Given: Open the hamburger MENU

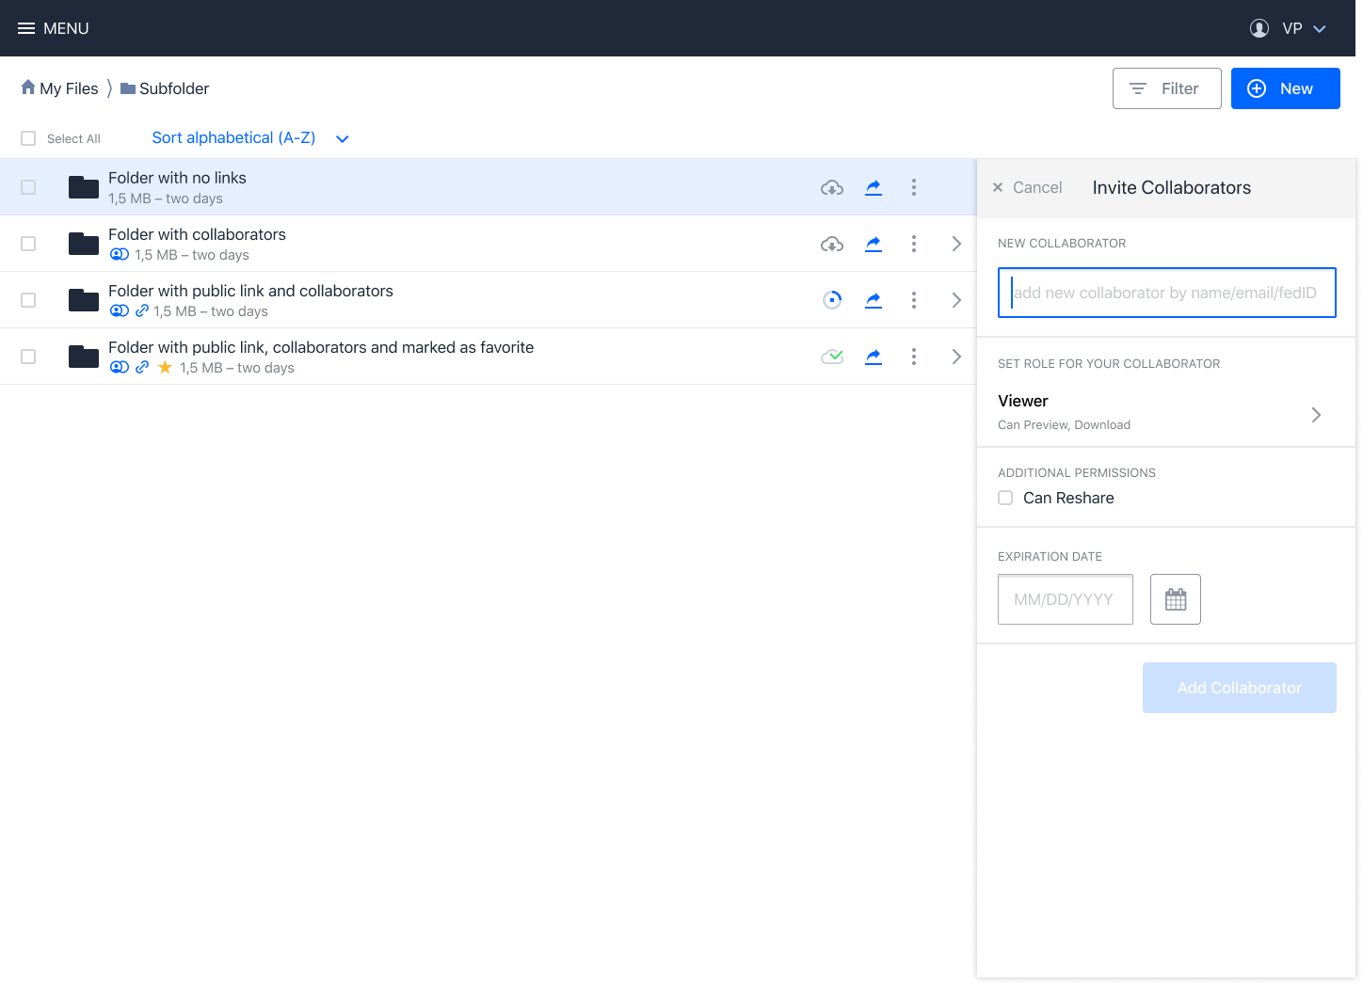Looking at the screenshot, I should [53, 28].
